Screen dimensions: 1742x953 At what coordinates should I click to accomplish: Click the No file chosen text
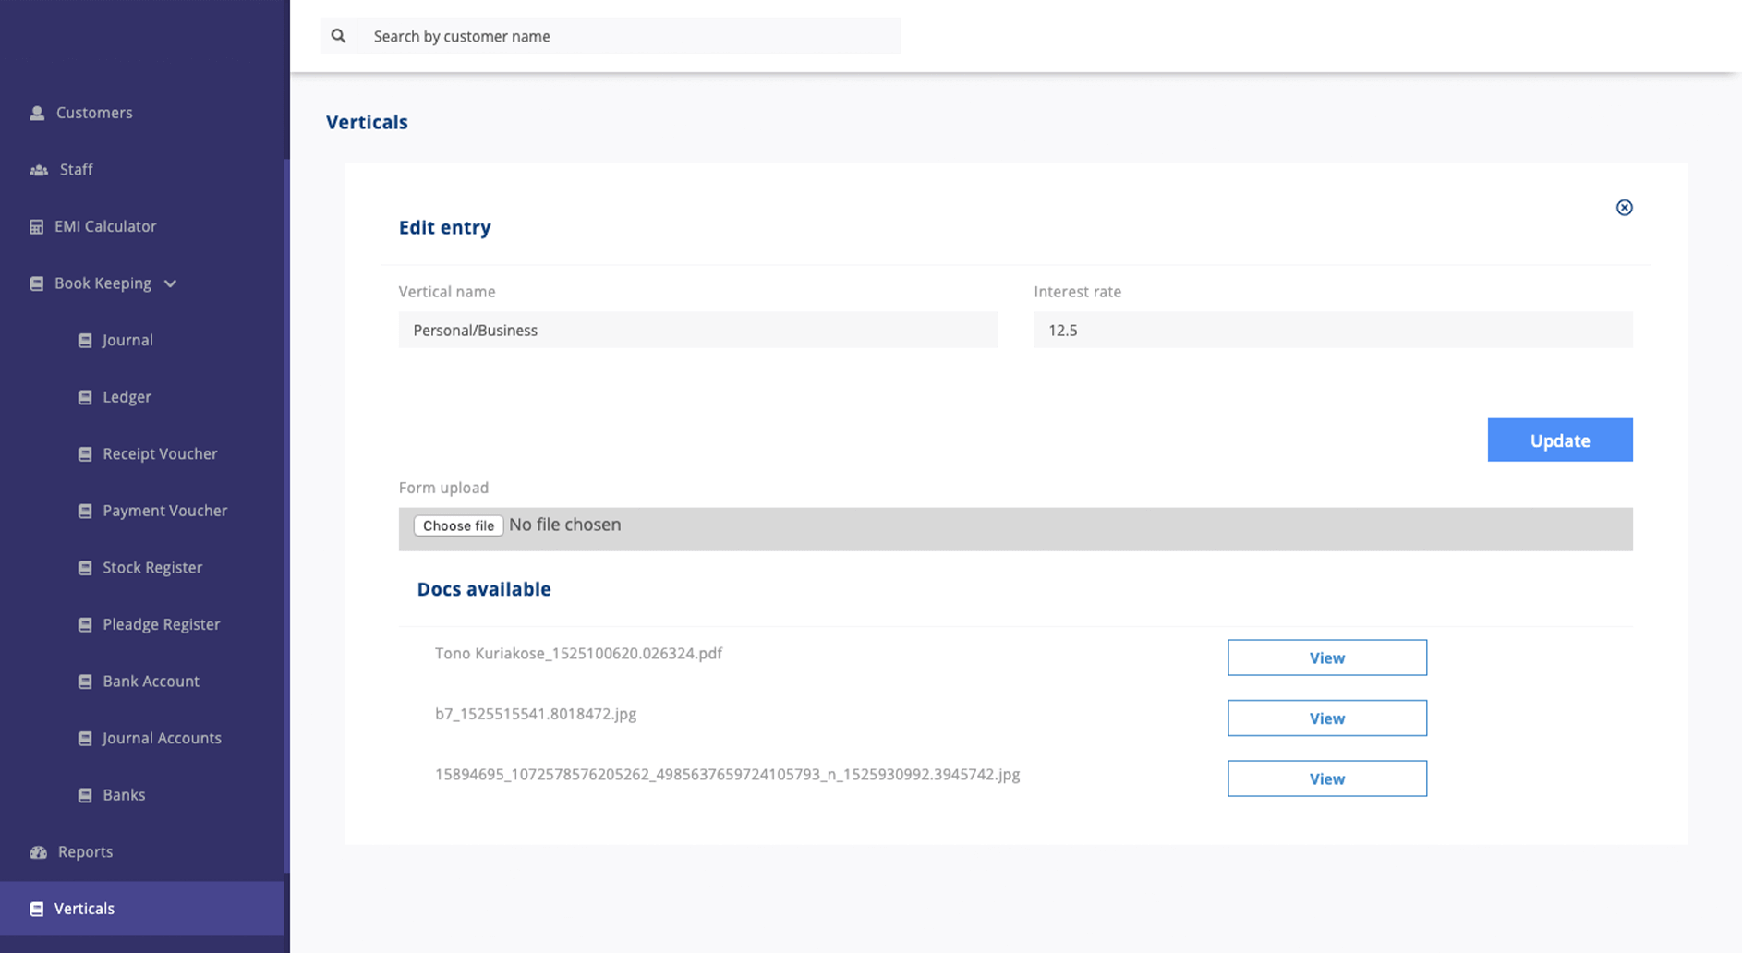coord(564,525)
